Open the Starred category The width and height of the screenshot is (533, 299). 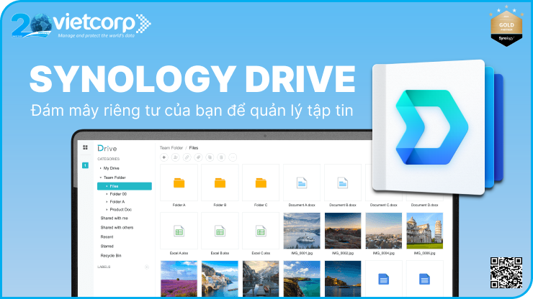[107, 247]
